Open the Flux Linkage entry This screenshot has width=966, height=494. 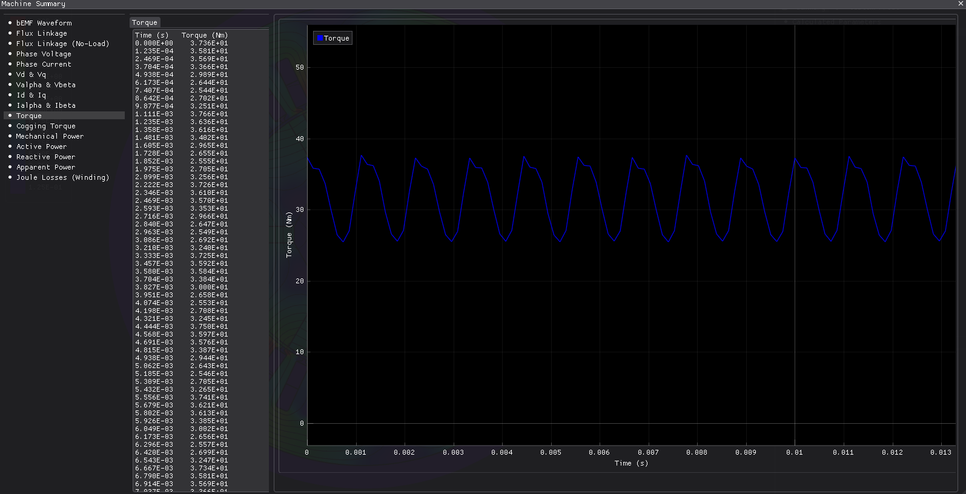click(41, 33)
